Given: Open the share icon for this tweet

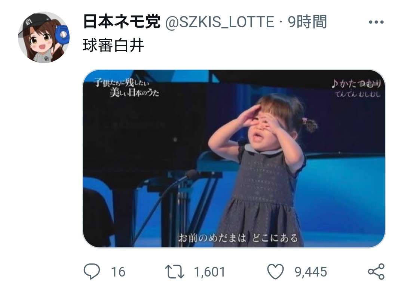Looking at the screenshot, I should [376, 272].
